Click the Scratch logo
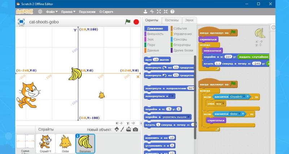The height and width of the screenshot is (154, 289). 25,12
